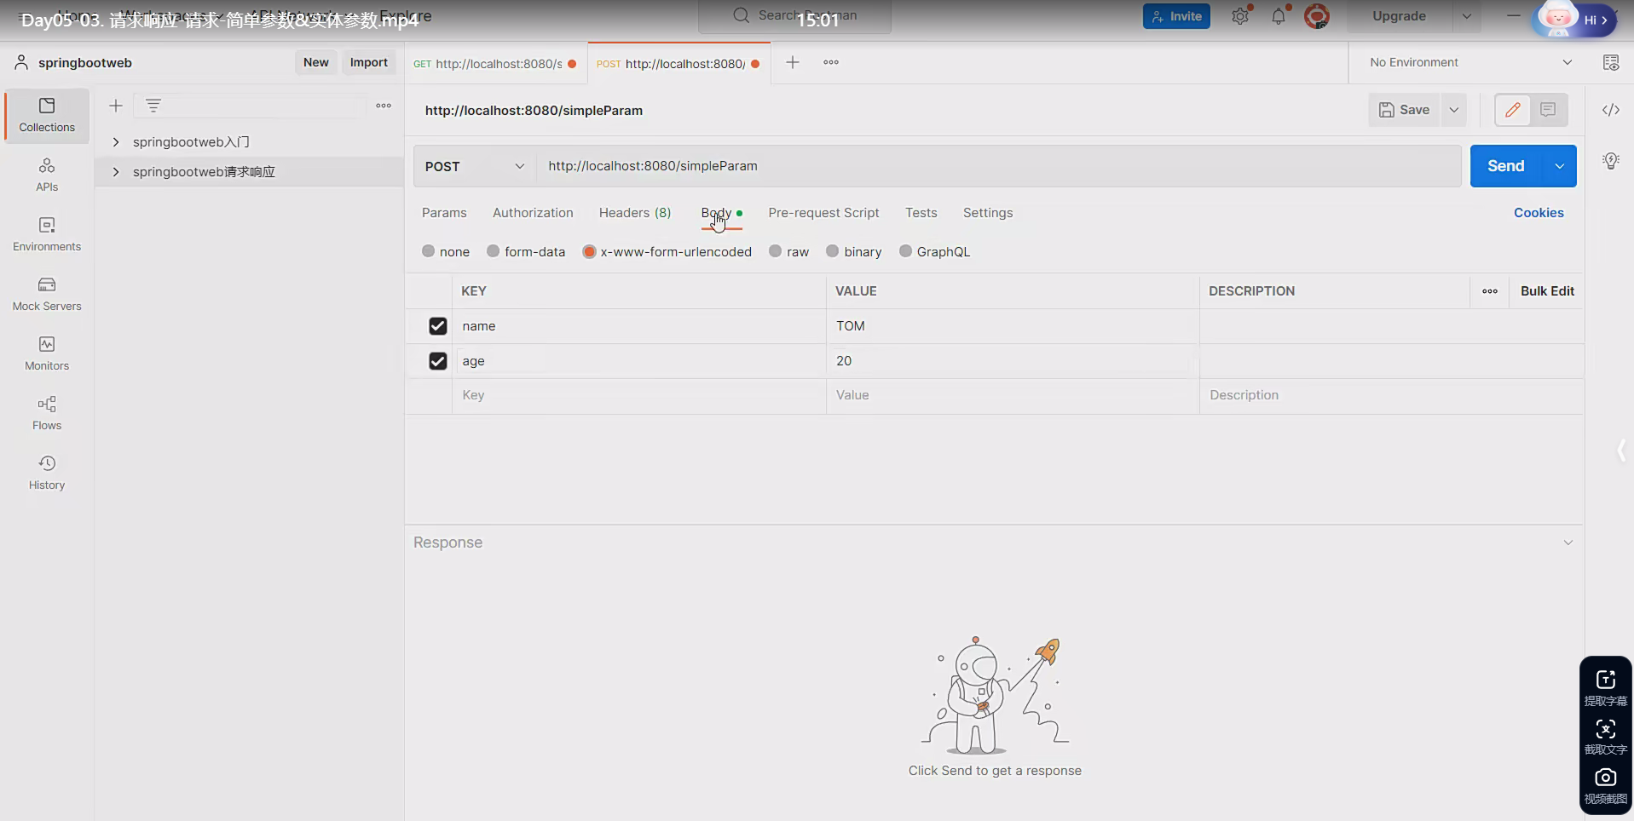Viewport: 1634px width, 821px height.
Task: Click the red Postman avatar icon
Action: pyautogui.click(x=1317, y=16)
